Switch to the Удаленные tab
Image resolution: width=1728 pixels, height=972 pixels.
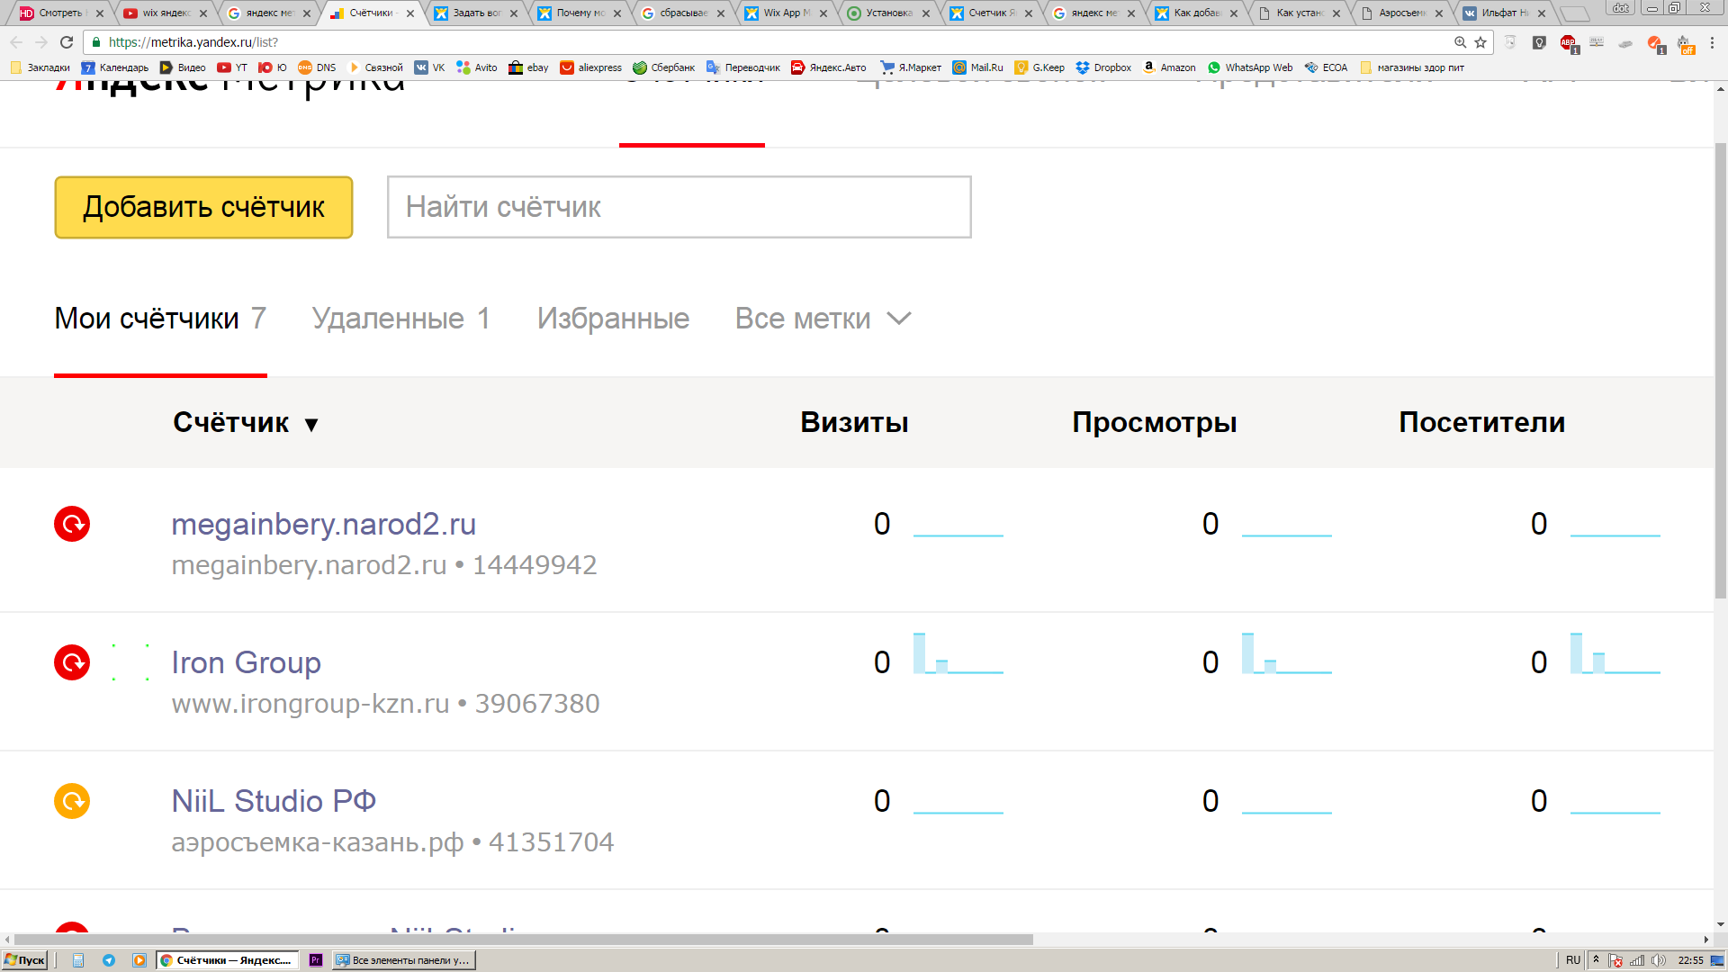(x=401, y=319)
